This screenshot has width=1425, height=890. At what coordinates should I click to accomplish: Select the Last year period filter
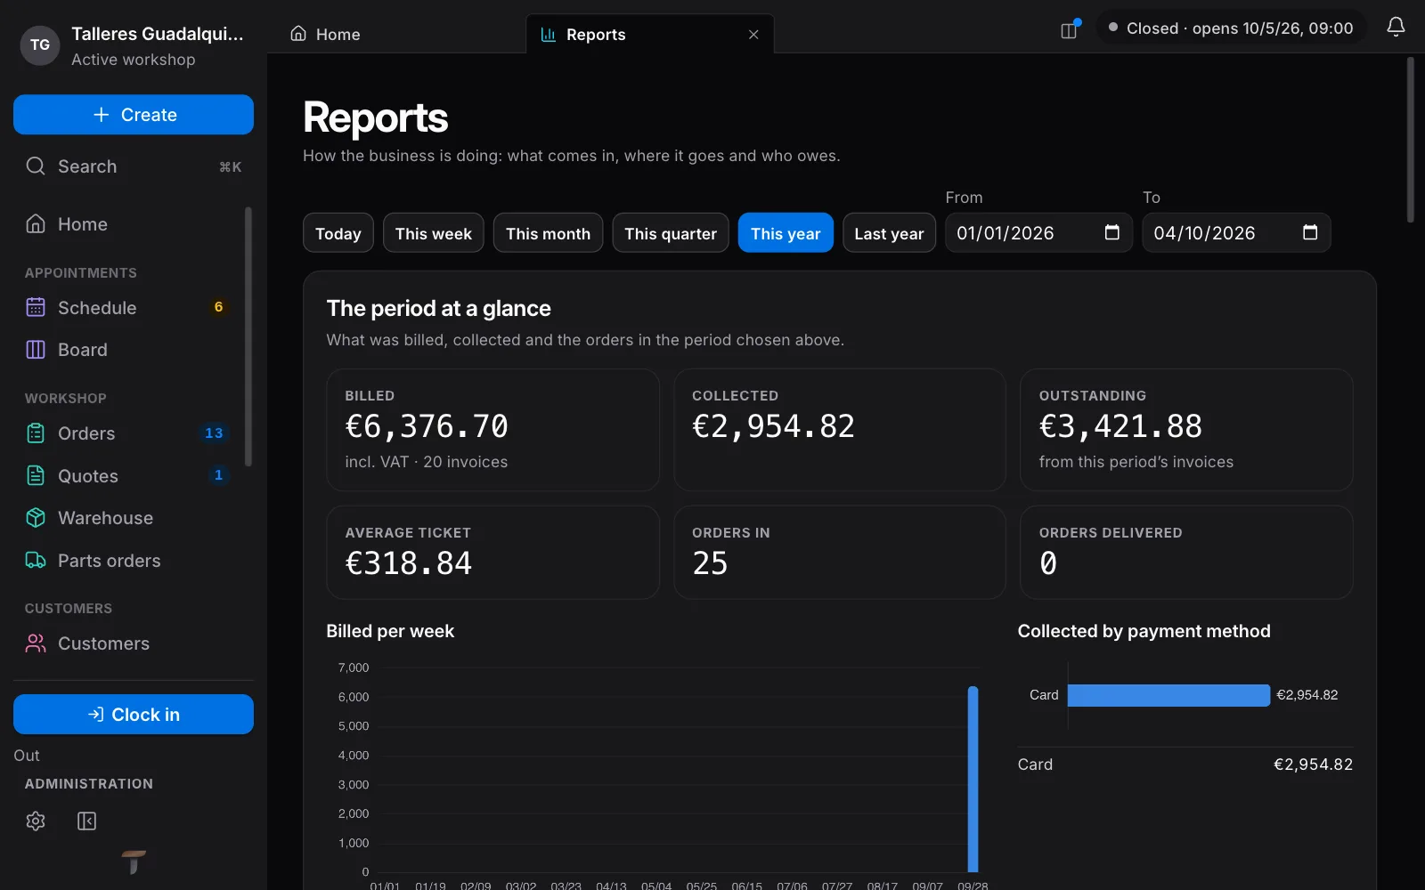(889, 233)
